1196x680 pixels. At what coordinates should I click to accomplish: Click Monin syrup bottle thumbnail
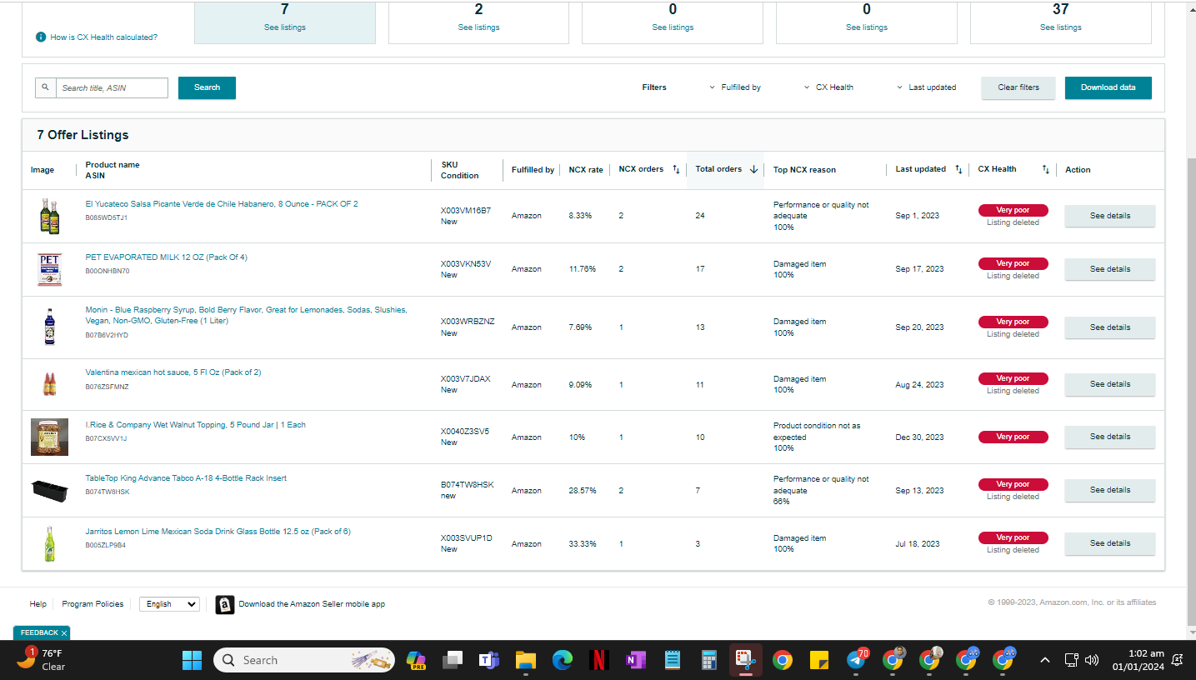(x=50, y=327)
